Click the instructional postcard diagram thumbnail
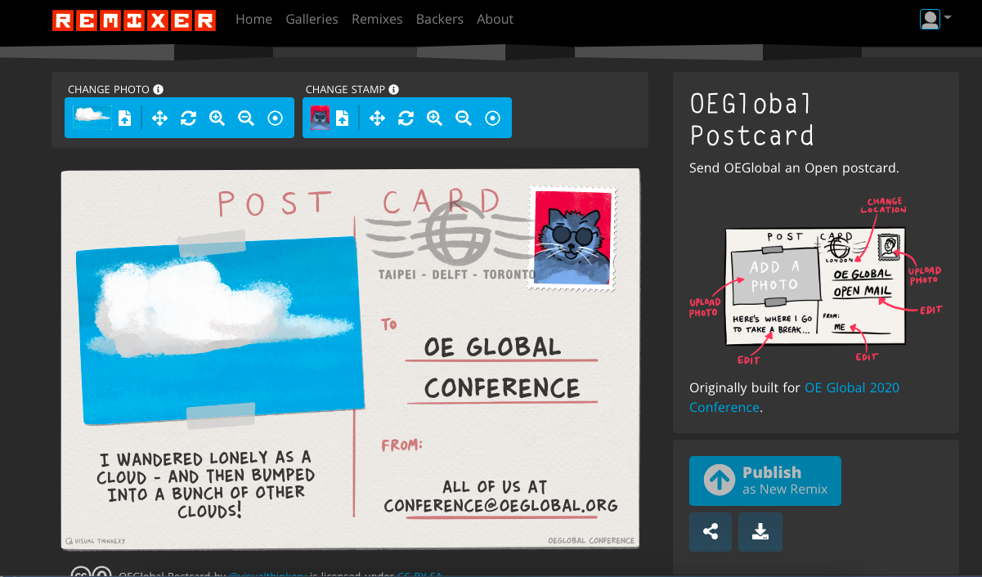982x577 pixels. tap(815, 280)
